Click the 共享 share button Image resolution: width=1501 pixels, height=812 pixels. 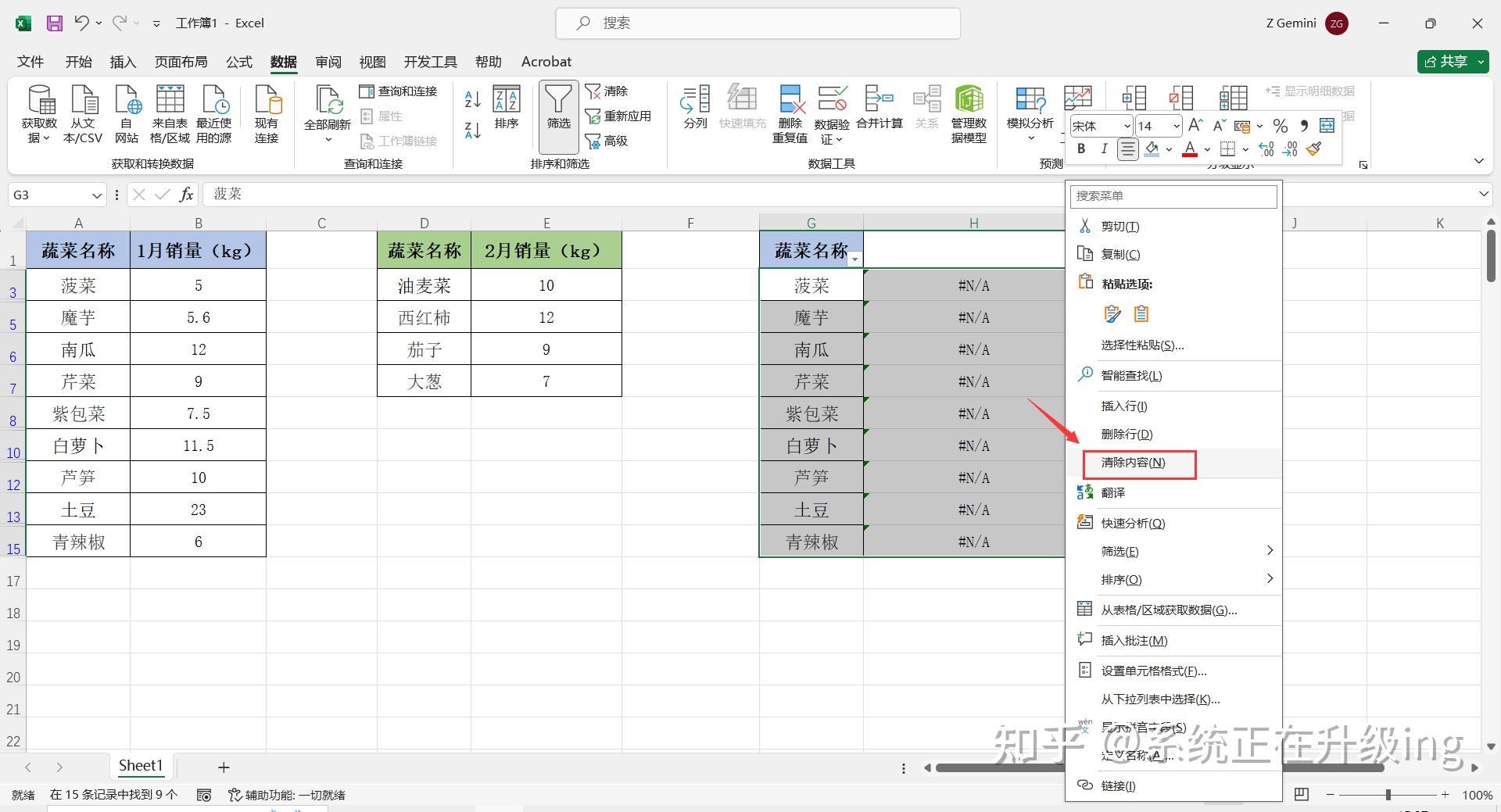click(1453, 62)
